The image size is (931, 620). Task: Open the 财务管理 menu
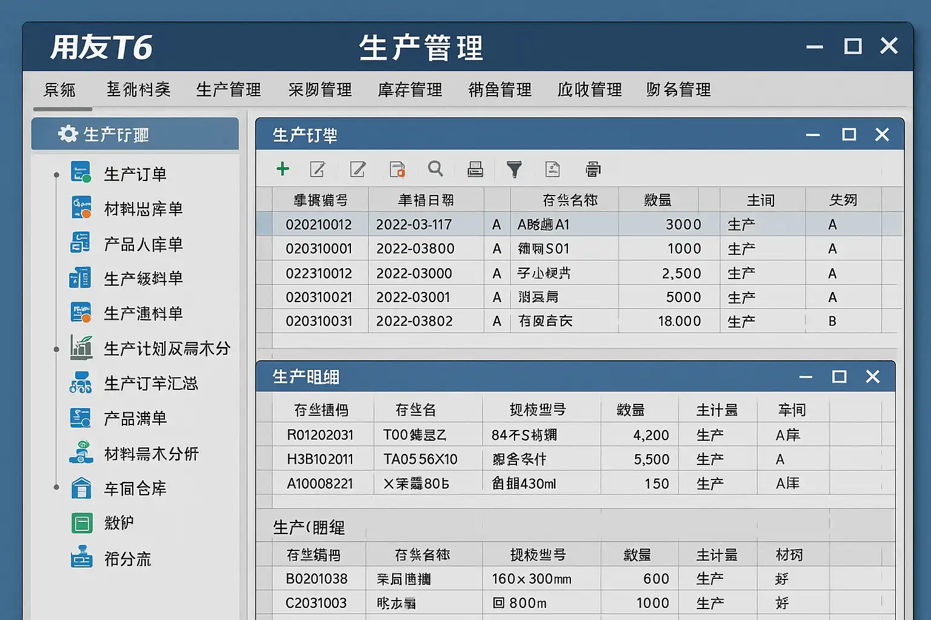678,90
